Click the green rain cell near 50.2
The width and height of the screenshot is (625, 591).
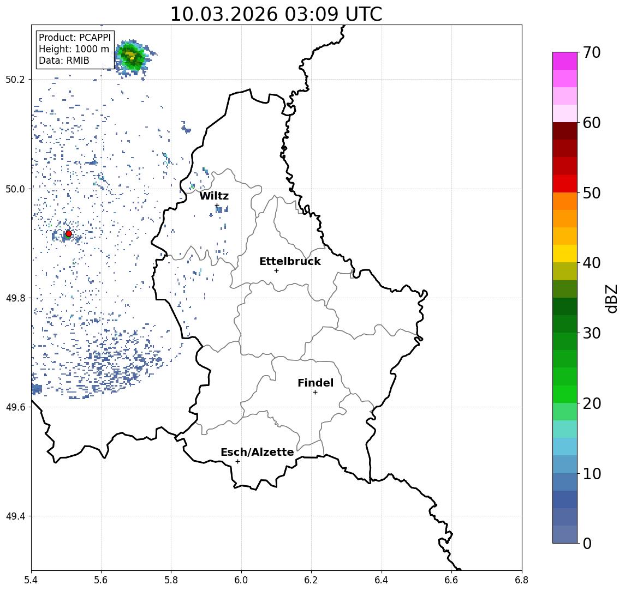132,56
